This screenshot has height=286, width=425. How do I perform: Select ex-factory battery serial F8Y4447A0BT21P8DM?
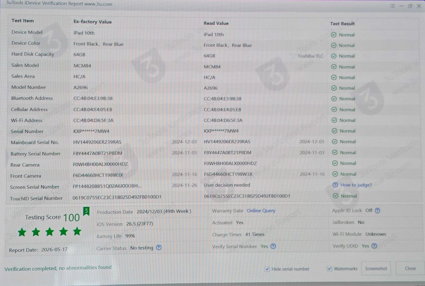(98, 153)
